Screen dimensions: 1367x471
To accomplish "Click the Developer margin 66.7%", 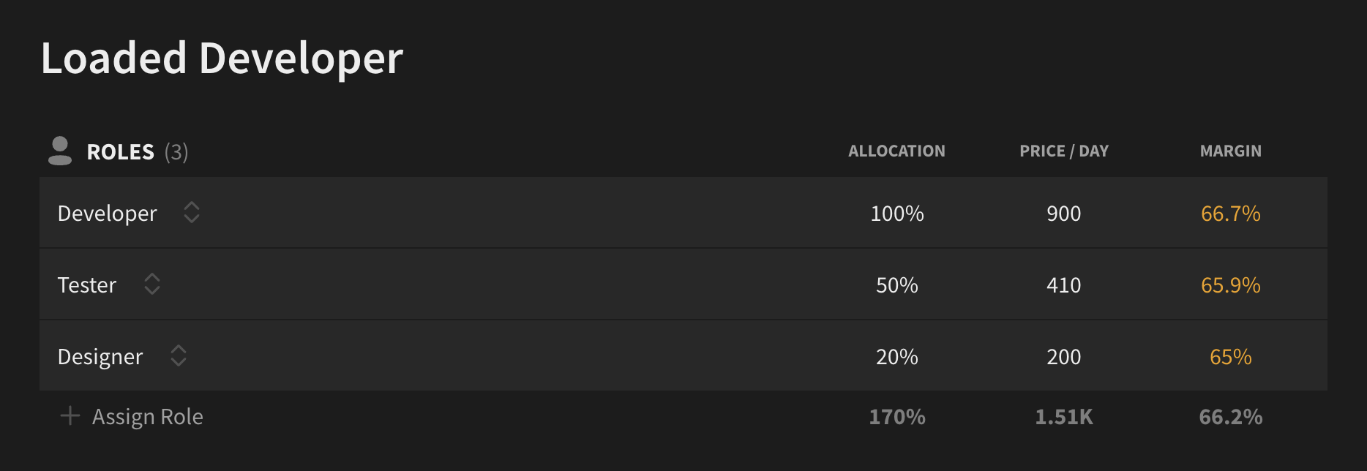I will click(1231, 214).
